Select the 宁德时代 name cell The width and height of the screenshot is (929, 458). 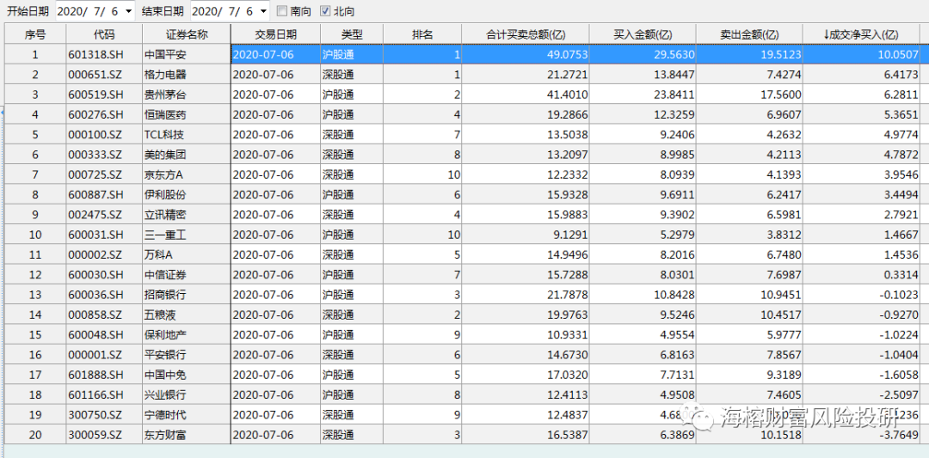[187, 415]
